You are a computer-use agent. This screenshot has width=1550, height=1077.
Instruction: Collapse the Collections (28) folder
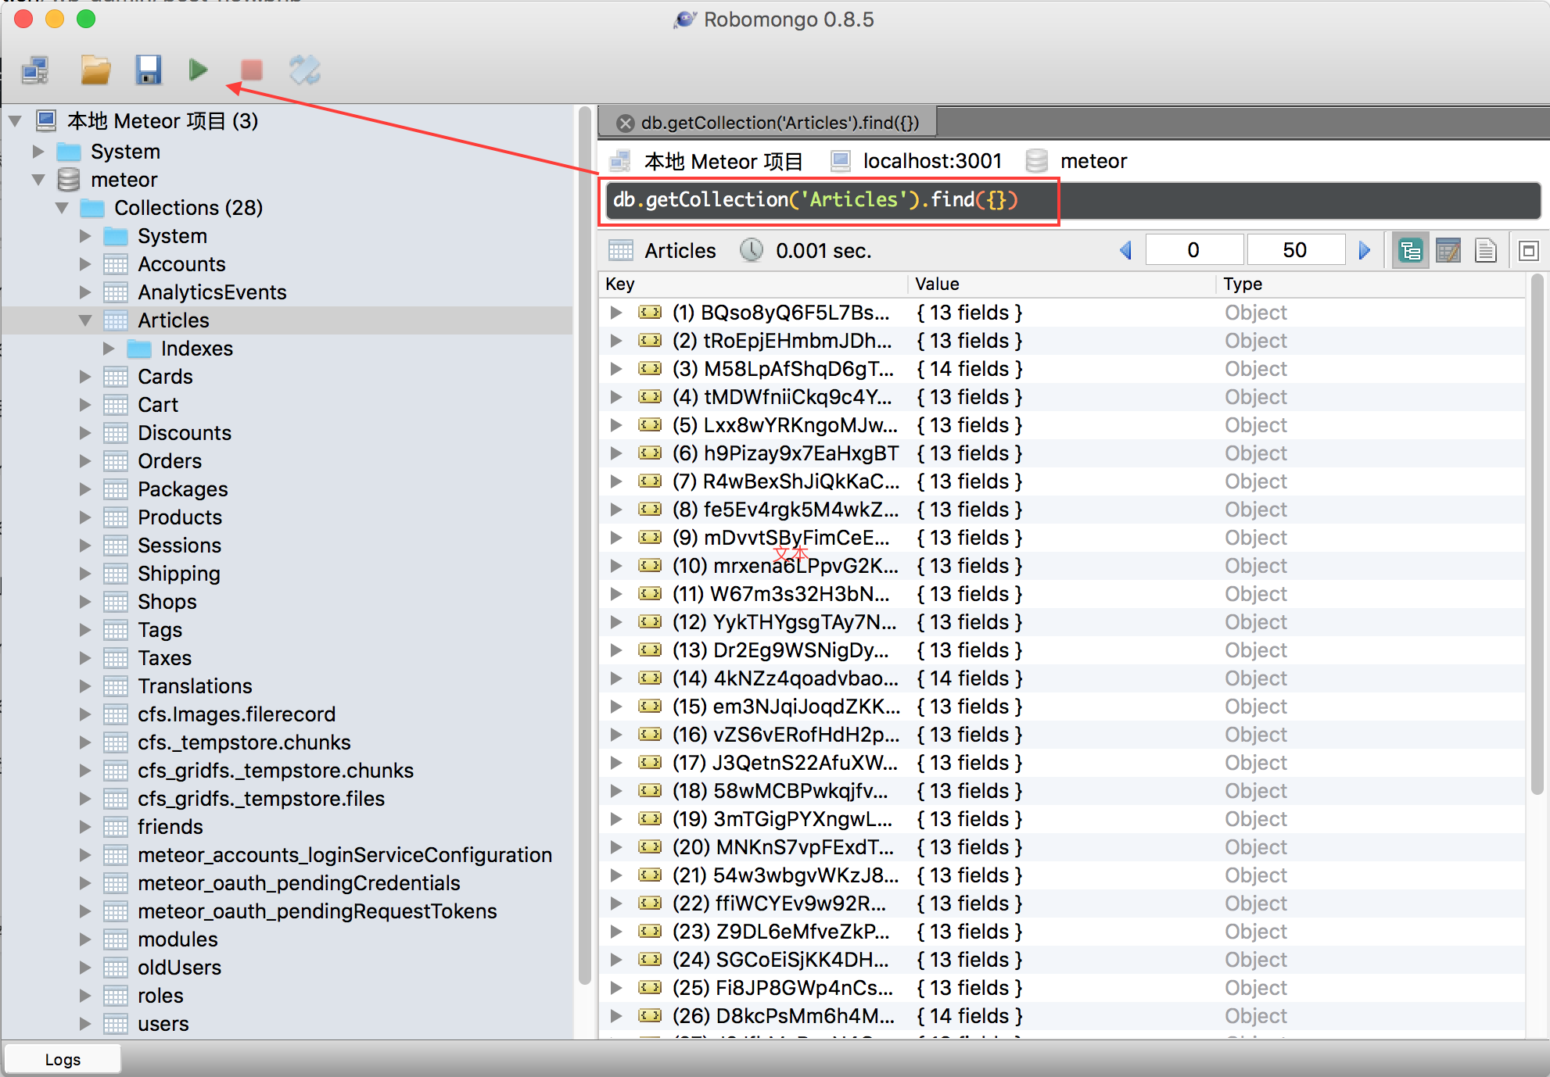[62, 208]
